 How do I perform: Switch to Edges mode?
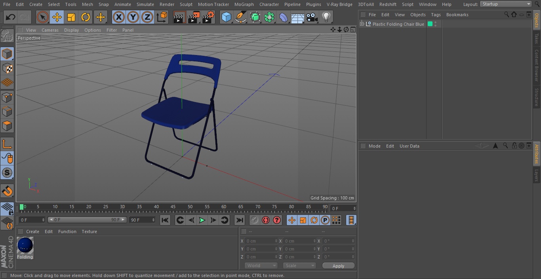click(7, 112)
